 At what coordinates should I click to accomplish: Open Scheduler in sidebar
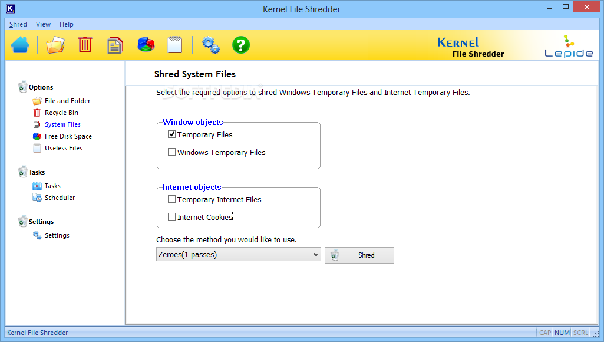pos(60,198)
